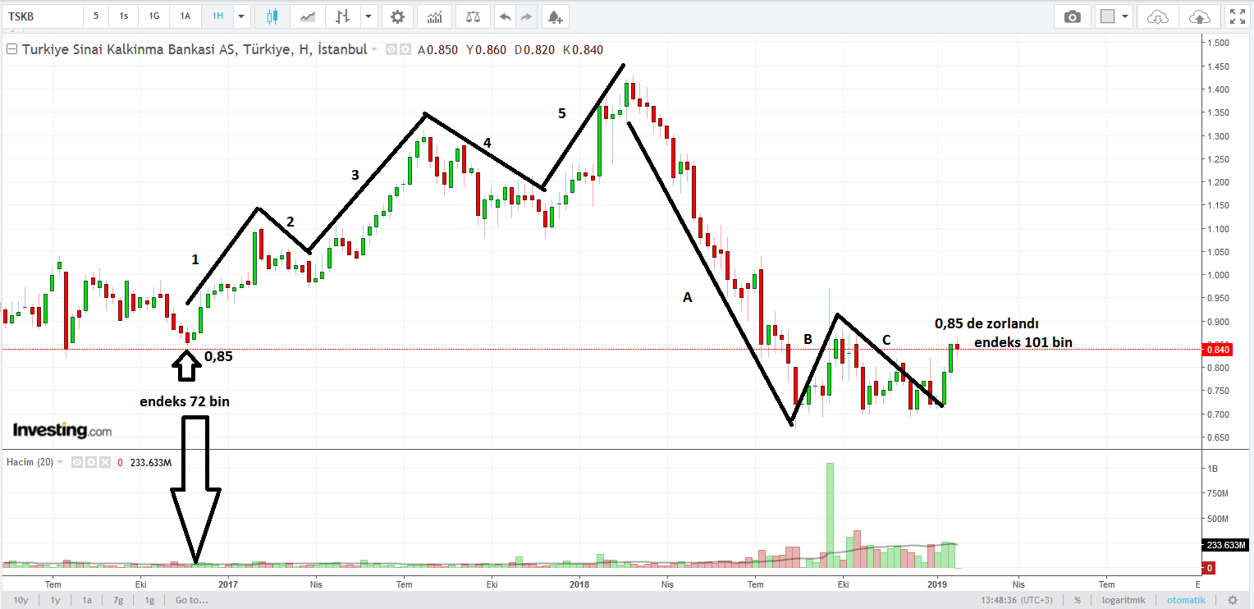The image size is (1254, 609).
Task: Click the TSKB symbol search field
Action: (x=43, y=16)
